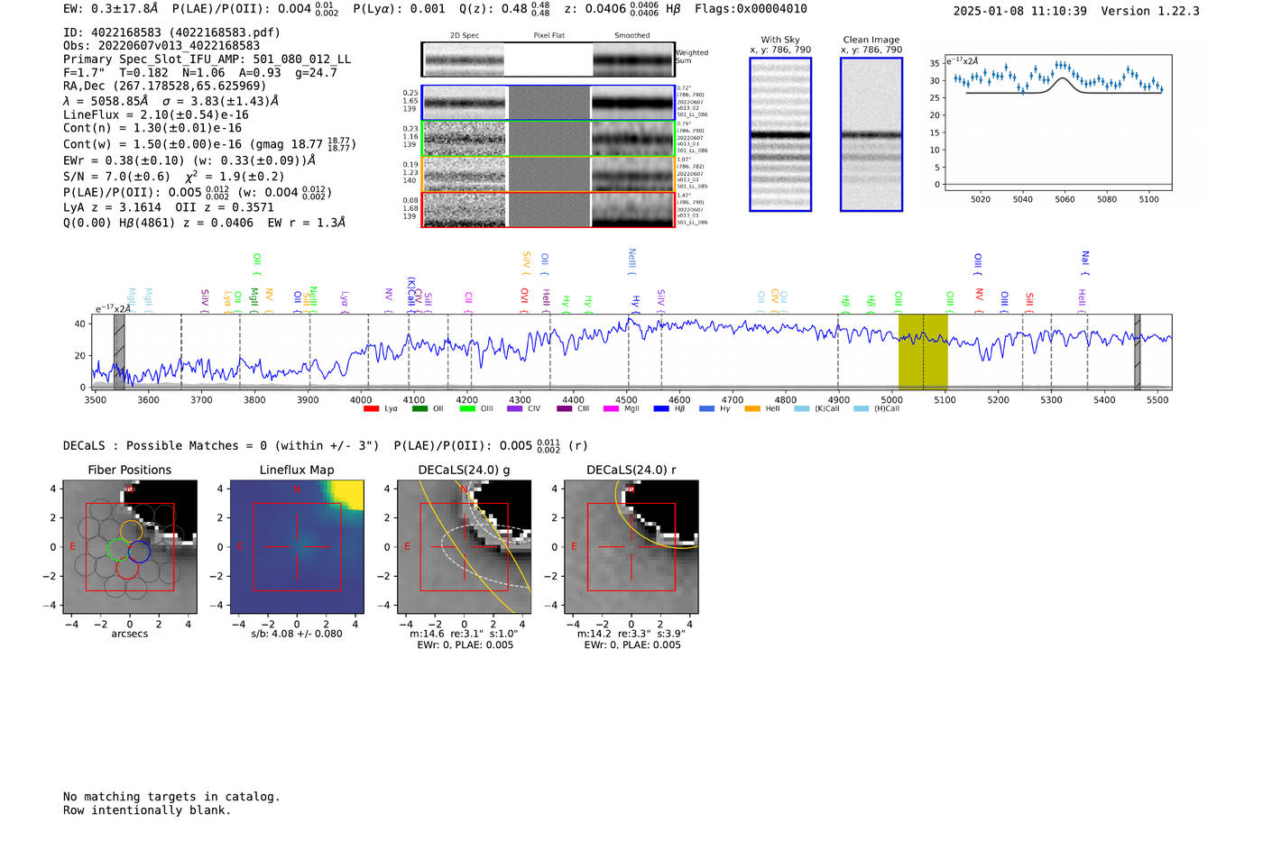The width and height of the screenshot is (1263, 859).
Task: Click the lime OIII legend swatch
Action: pyautogui.click(x=466, y=409)
